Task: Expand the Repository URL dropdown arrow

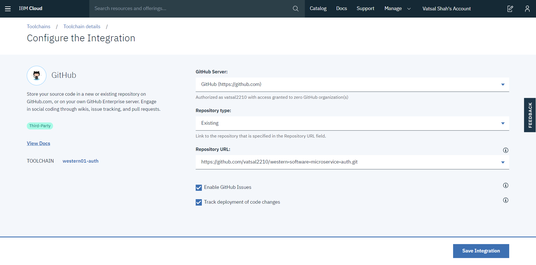Action: pyautogui.click(x=503, y=162)
